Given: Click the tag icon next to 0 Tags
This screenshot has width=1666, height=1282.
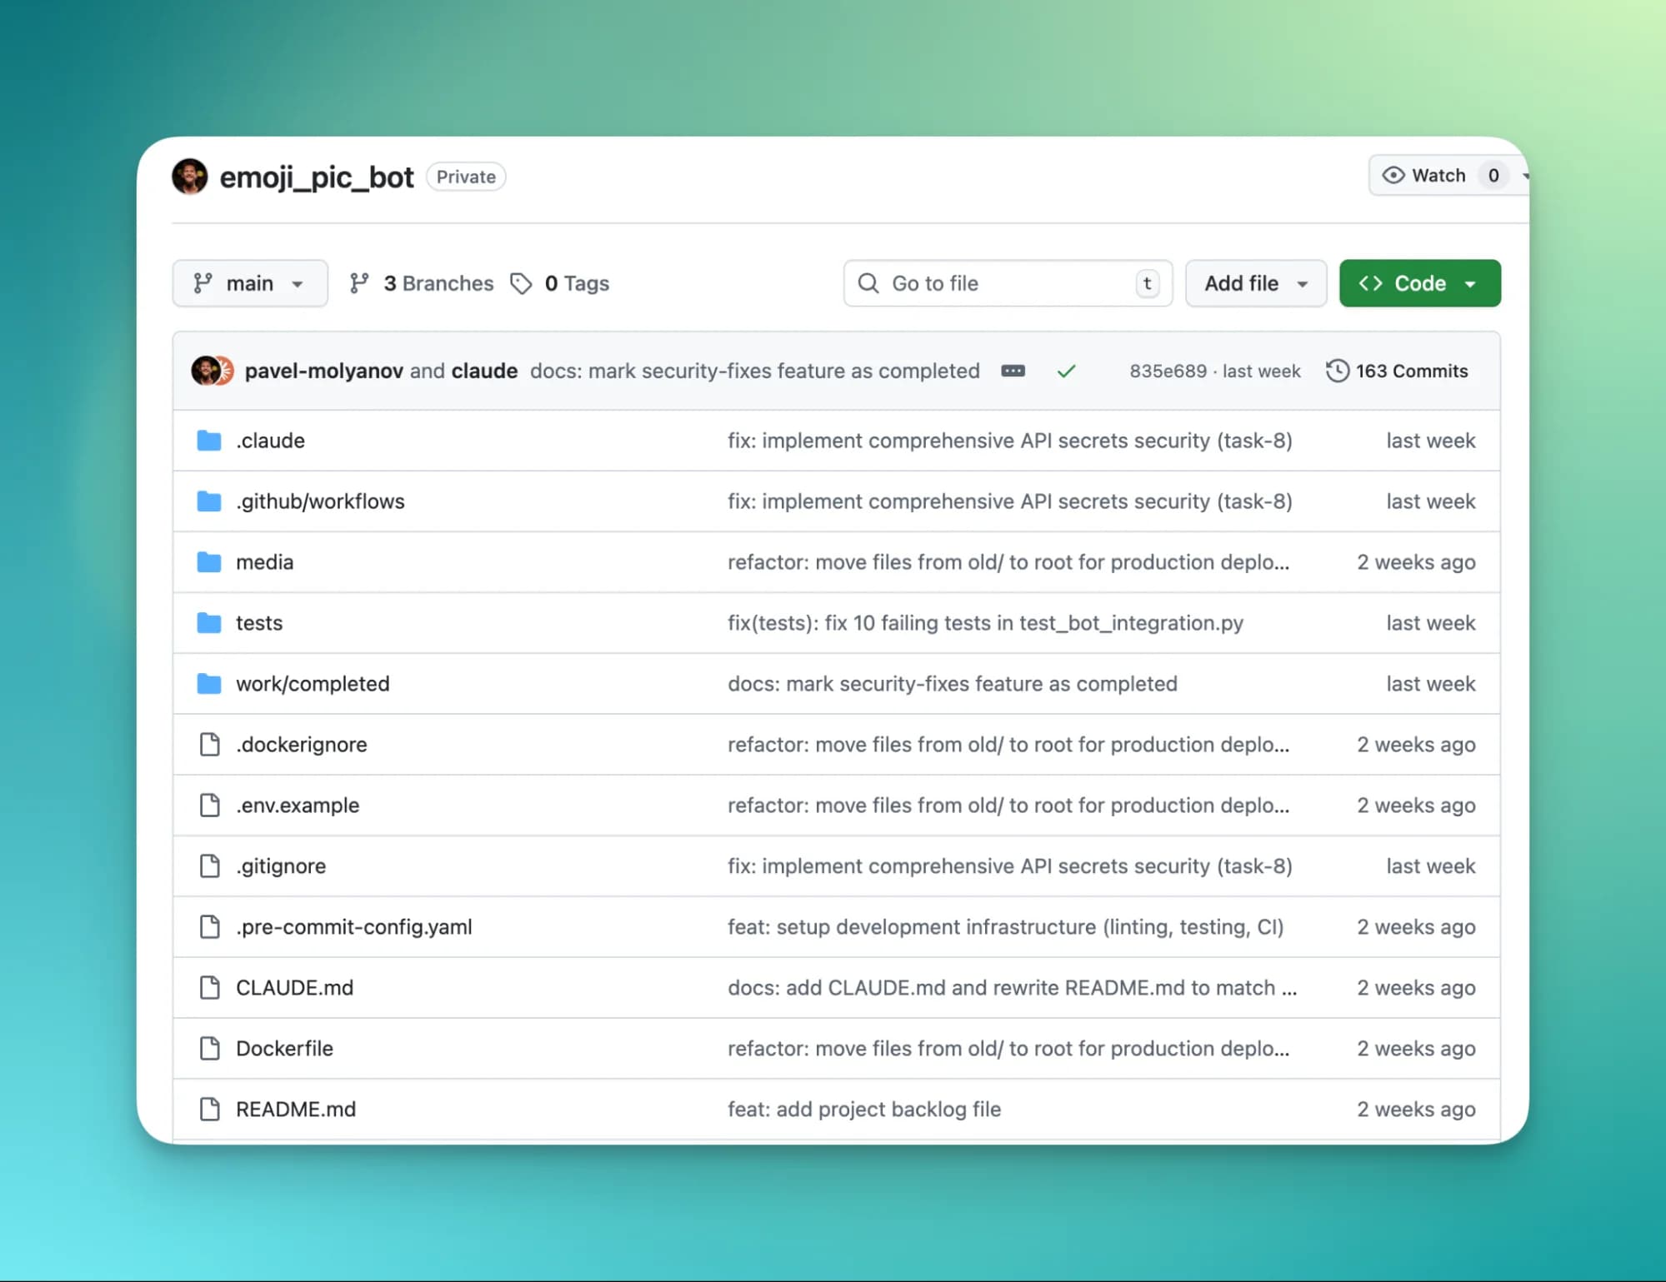Looking at the screenshot, I should pos(522,284).
